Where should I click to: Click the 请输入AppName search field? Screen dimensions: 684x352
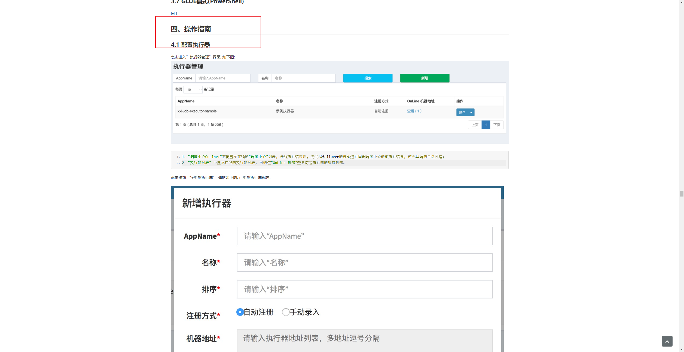click(222, 78)
